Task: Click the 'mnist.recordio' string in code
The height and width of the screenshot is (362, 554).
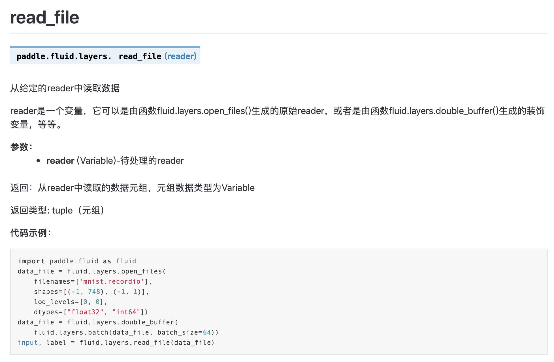Action: [x=112, y=281]
